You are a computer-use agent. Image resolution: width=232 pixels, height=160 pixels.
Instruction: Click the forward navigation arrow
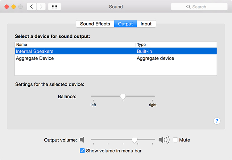tap(41, 7)
